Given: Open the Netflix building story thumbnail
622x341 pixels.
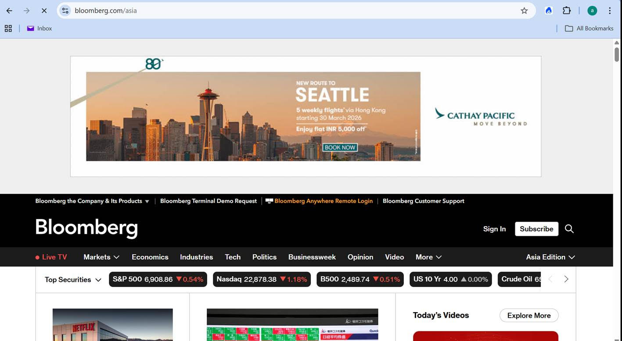Looking at the screenshot, I should (113, 325).
